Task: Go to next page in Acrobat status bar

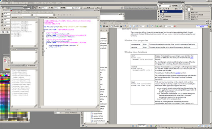Action: [x=147, y=126]
